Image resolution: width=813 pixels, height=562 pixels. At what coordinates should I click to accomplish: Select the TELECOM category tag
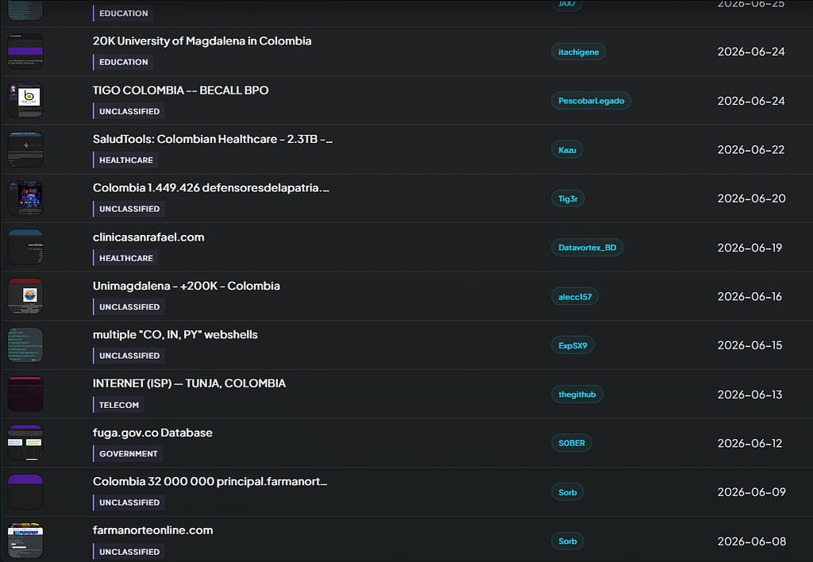click(x=118, y=405)
